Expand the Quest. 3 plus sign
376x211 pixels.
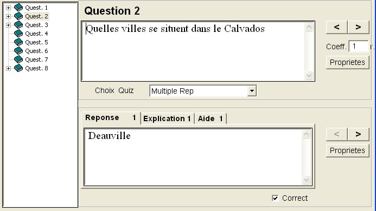(x=8, y=25)
